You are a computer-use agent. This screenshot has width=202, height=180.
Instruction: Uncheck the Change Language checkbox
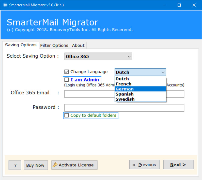pos(67,72)
